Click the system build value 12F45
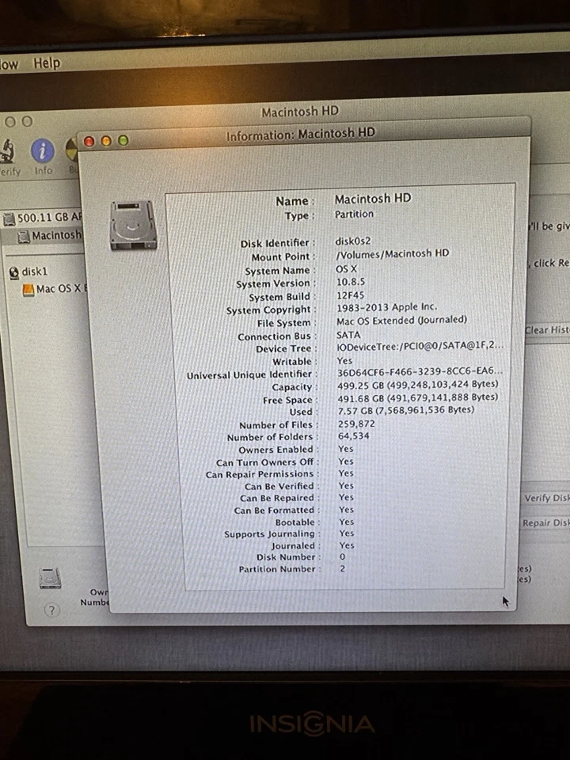570x760 pixels. (351, 295)
